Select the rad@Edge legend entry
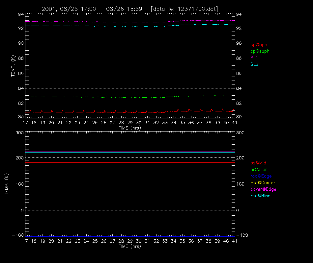The height and width of the screenshot is (263, 313). coord(261,176)
